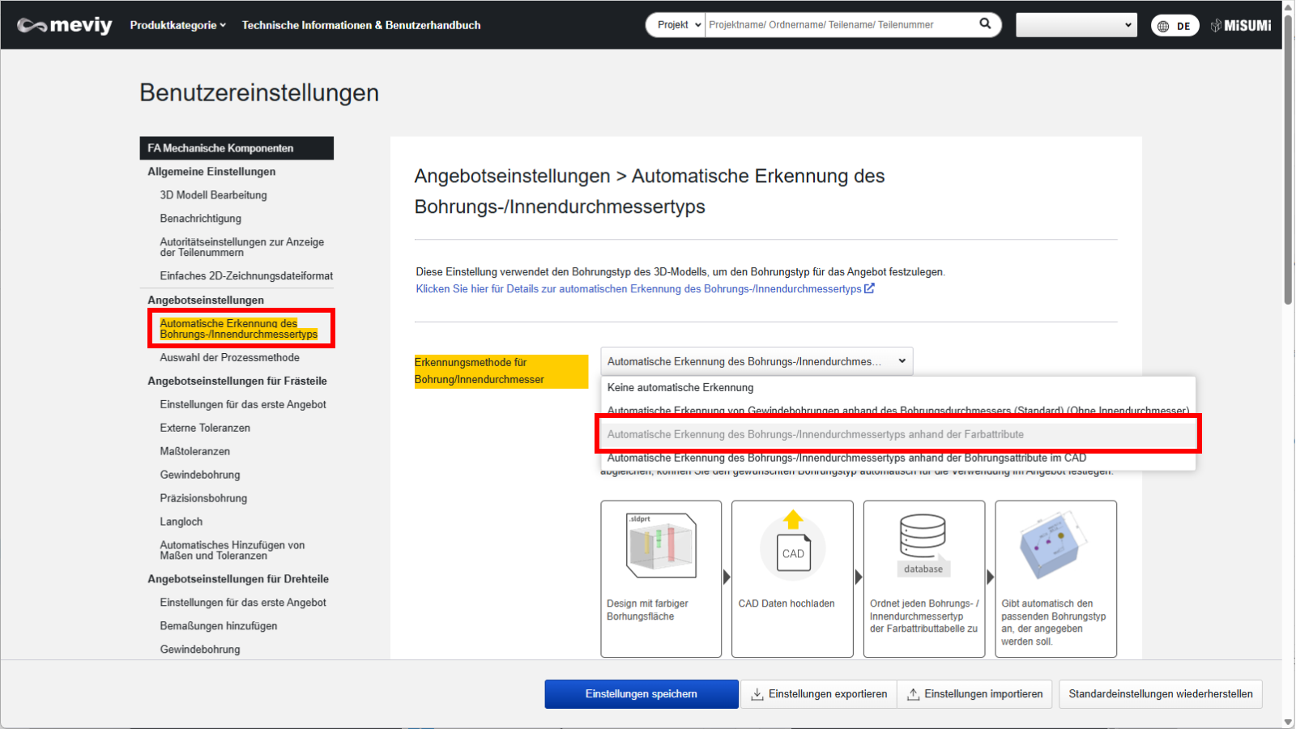The height and width of the screenshot is (729, 1296).
Task: Select 'Keine automatische Erkennung' option
Action: tap(680, 388)
